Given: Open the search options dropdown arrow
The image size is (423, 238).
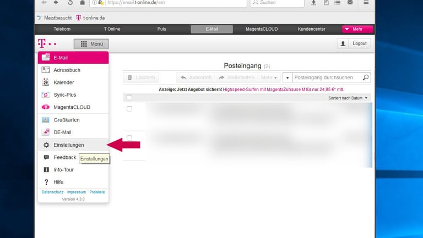Looking at the screenshot, I should click(x=288, y=78).
